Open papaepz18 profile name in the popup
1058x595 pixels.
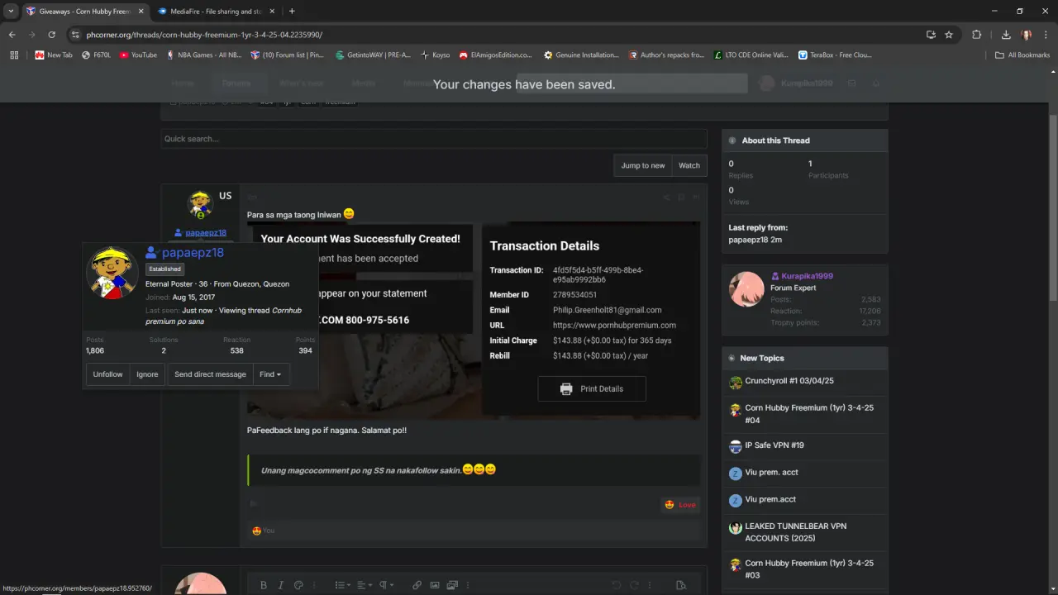pos(193,253)
